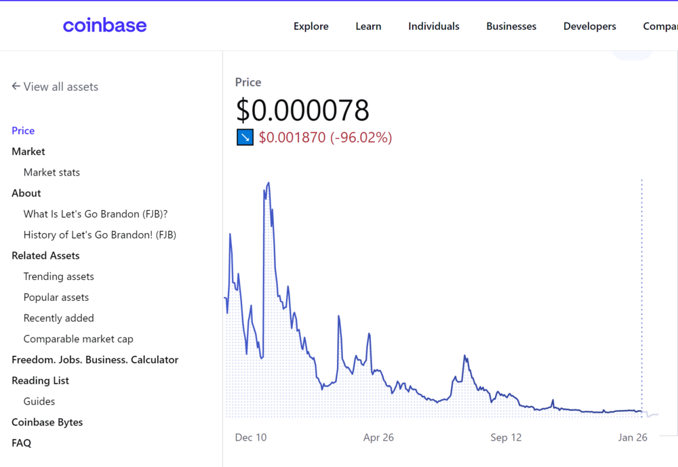Go to What Is Let's Go Brandon (FJB)?

coord(96,214)
